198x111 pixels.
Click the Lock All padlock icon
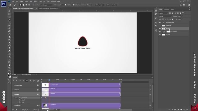[173, 19]
